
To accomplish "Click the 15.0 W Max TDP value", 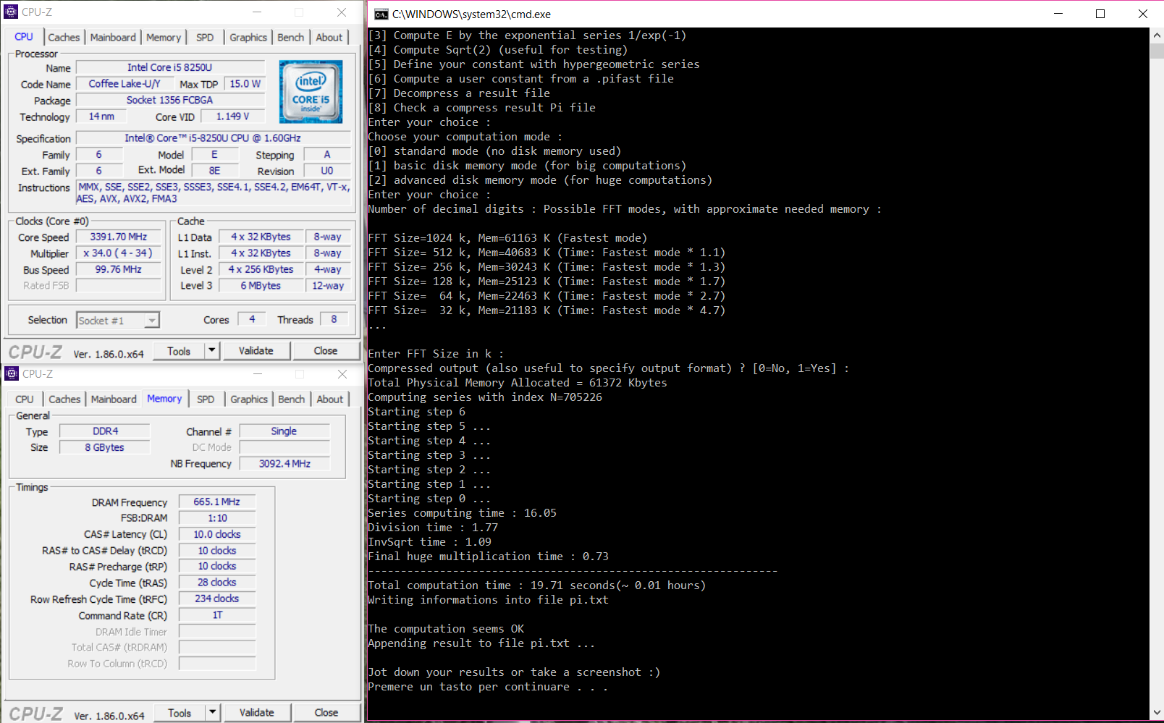I will [245, 84].
